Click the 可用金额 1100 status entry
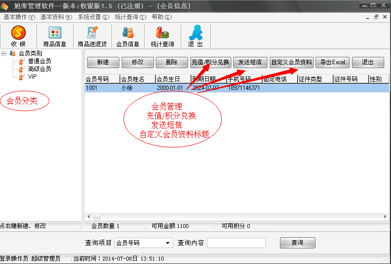391x264 pixels. (170, 226)
